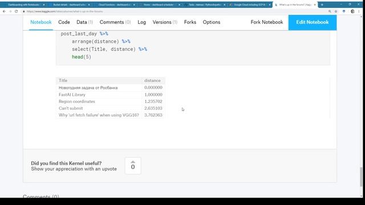The width and height of the screenshot is (365, 205).
Task: Click distance value 3.762363
Action: [153, 115]
